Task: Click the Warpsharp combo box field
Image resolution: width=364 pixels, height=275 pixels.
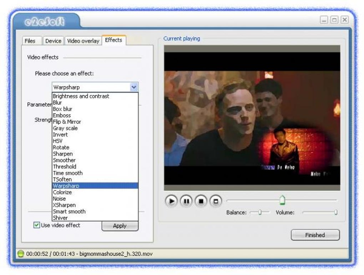Action: 95,87
